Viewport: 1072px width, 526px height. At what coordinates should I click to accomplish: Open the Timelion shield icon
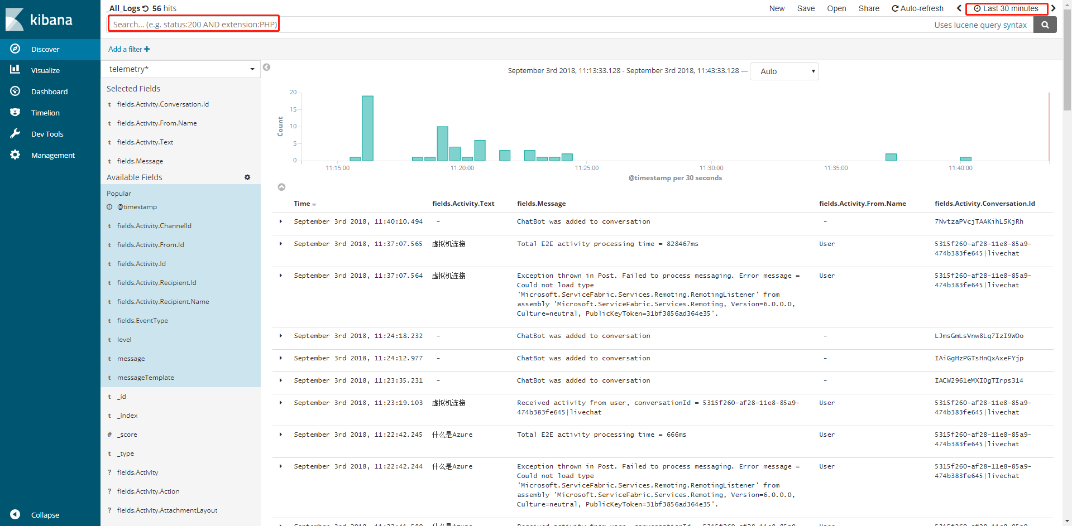pos(15,112)
